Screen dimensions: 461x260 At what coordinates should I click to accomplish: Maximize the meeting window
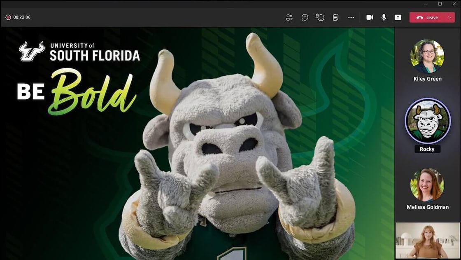pos(440,4)
